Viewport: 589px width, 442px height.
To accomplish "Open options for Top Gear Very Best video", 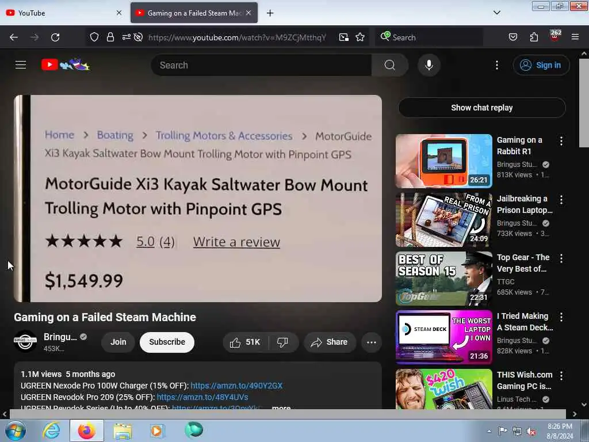I will 561,258.
